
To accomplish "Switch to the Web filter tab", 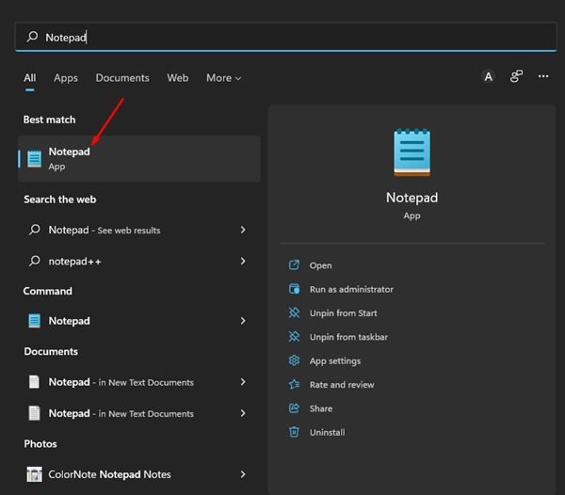I will 177,78.
